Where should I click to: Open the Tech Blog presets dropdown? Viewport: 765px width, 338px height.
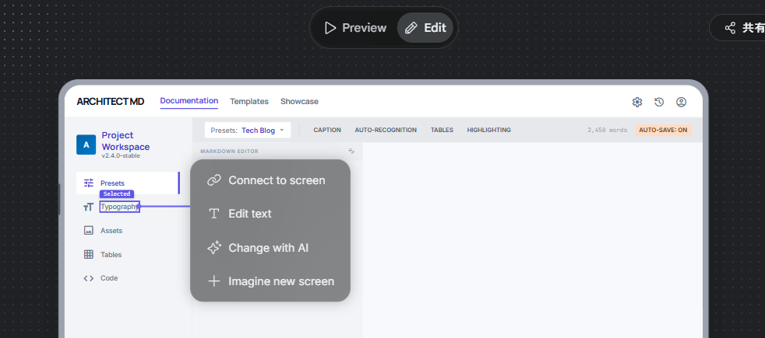coord(248,131)
